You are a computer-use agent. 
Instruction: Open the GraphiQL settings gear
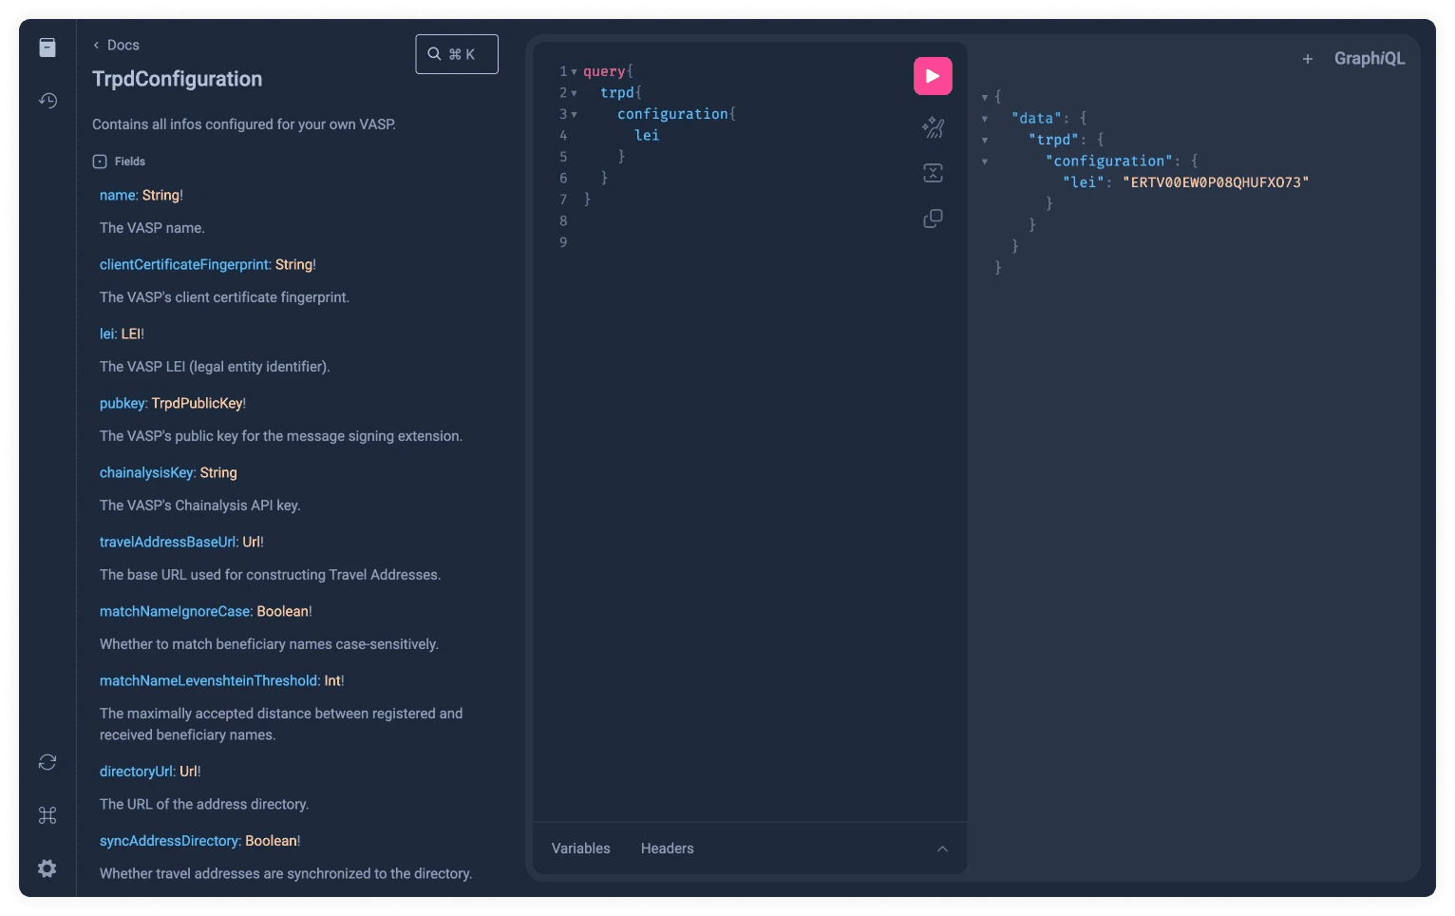coord(47,868)
